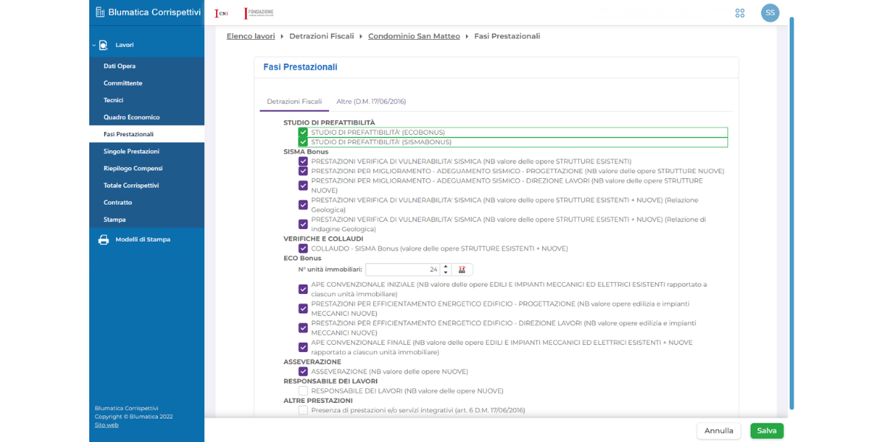The width and height of the screenshot is (885, 442).
Task: Click the printer icon beside Modelli di Stampa
Action: tap(103, 239)
